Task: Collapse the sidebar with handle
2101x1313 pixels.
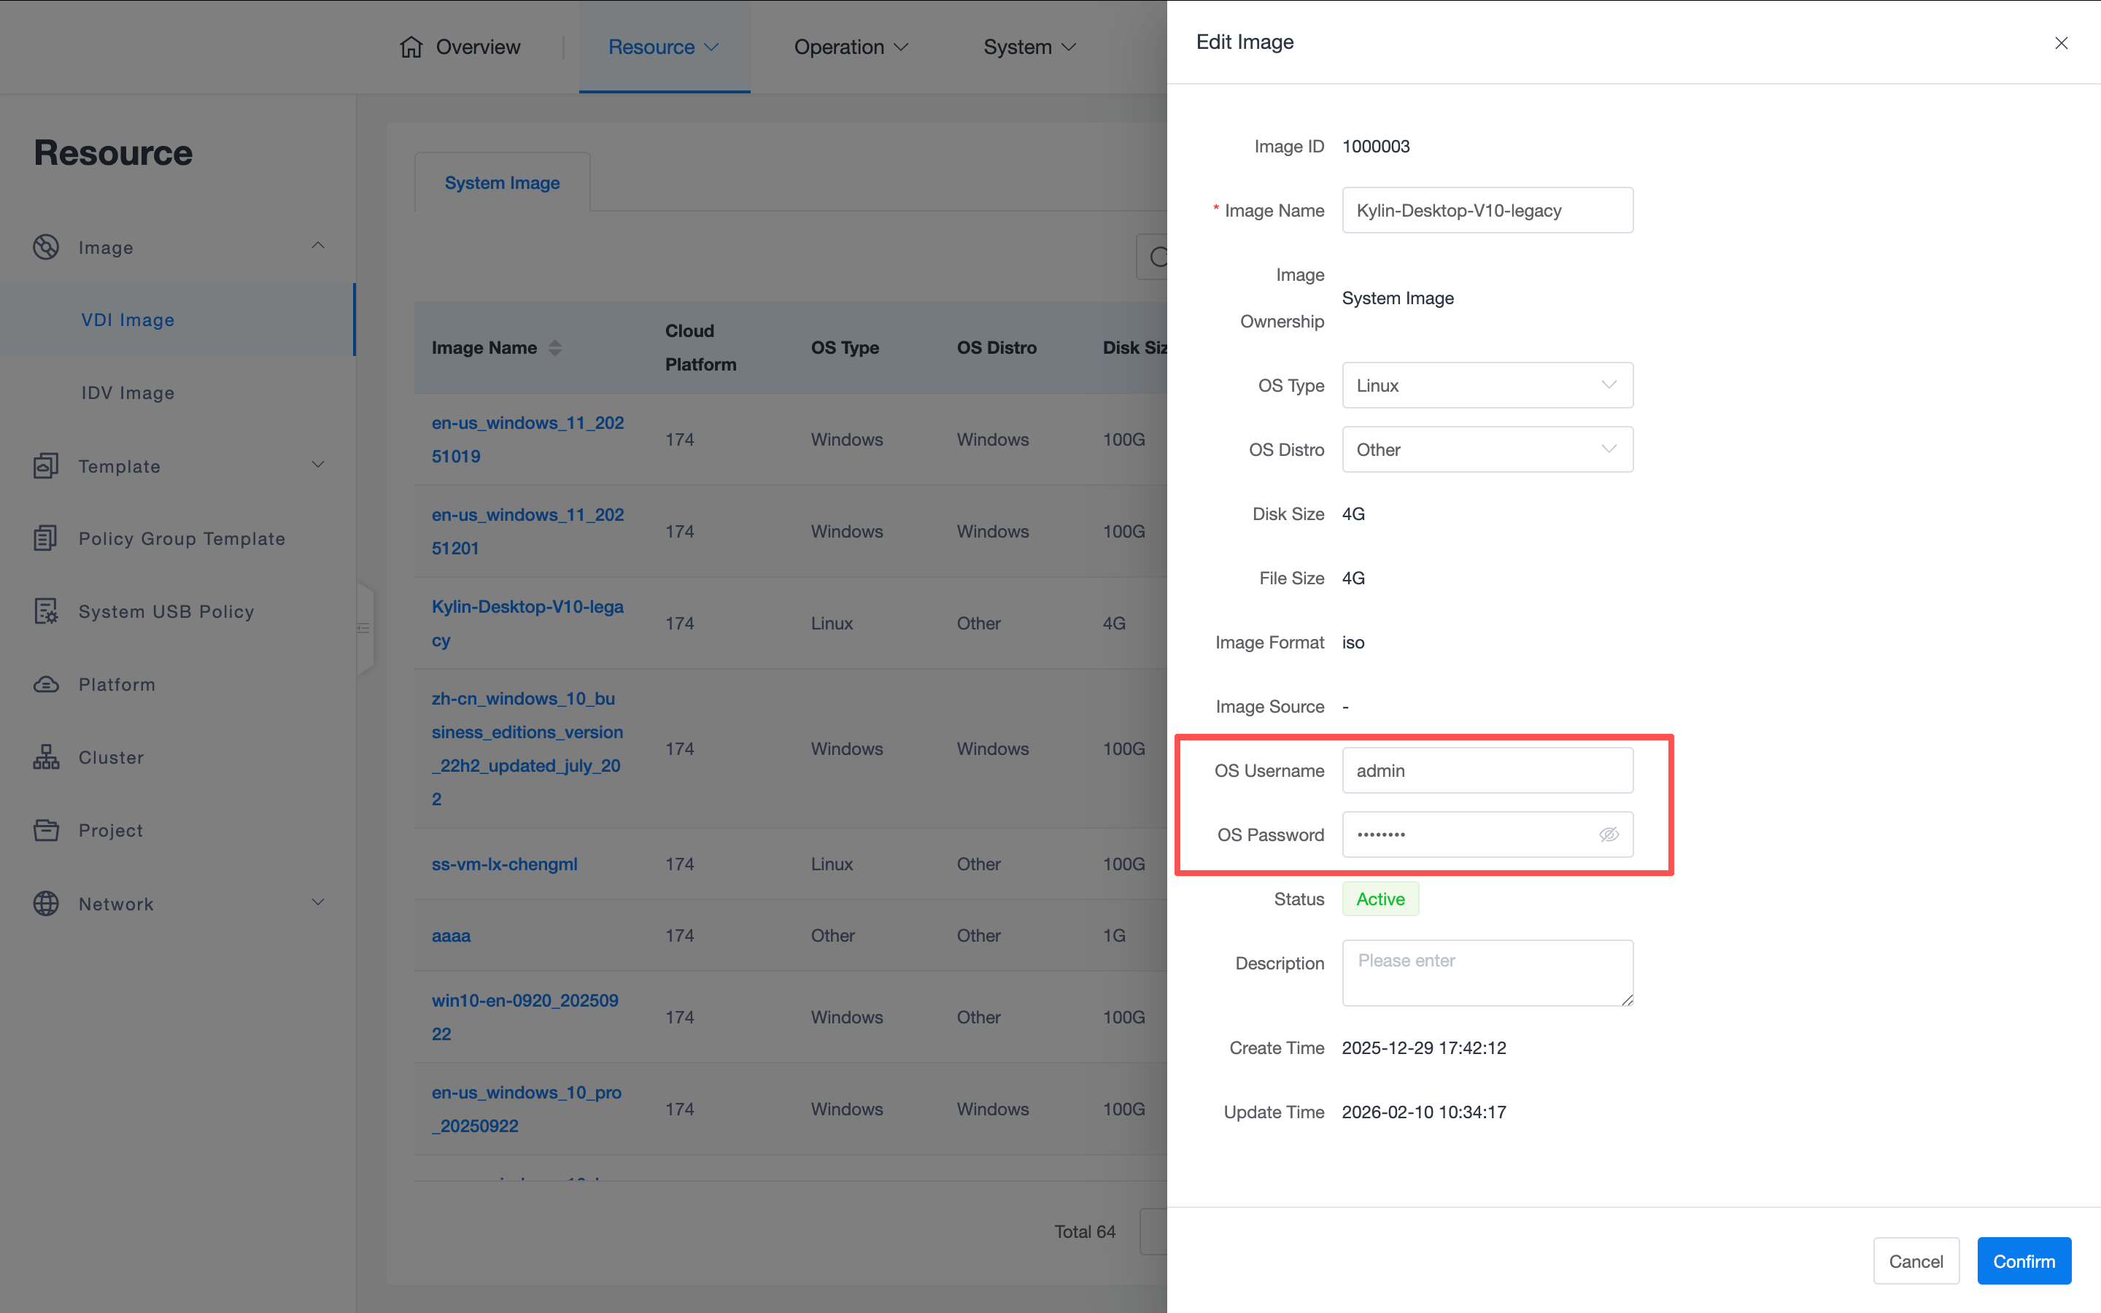Action: 365,628
